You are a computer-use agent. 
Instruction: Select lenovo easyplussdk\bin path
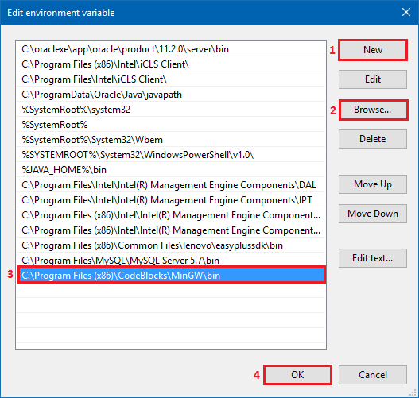coord(171,245)
